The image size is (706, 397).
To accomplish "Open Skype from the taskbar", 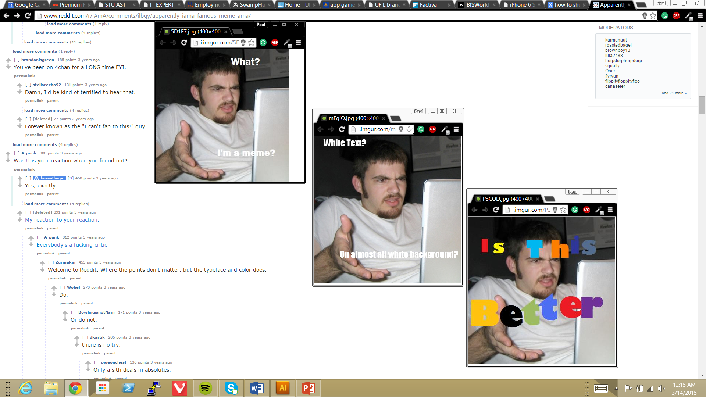I will [x=231, y=388].
